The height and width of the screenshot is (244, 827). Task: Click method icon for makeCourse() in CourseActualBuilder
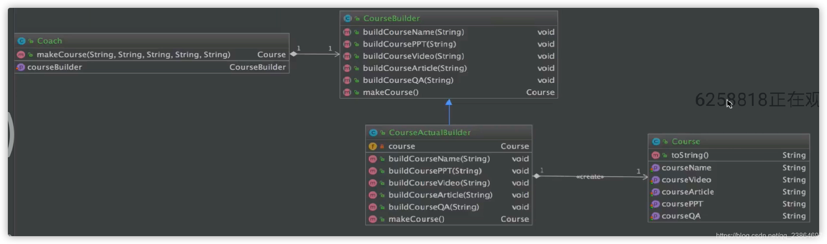(x=373, y=219)
